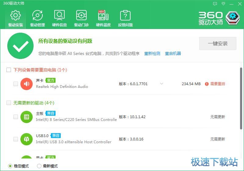Check the 声卡 Realtek driver checkbox
244x171 pixels.
tap(16, 84)
